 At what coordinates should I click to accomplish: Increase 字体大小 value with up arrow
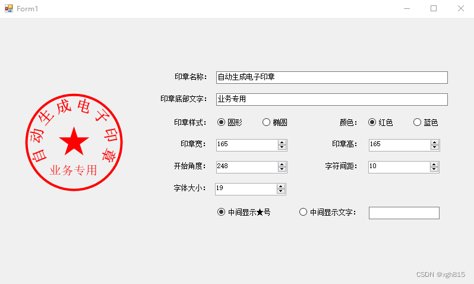click(281, 187)
